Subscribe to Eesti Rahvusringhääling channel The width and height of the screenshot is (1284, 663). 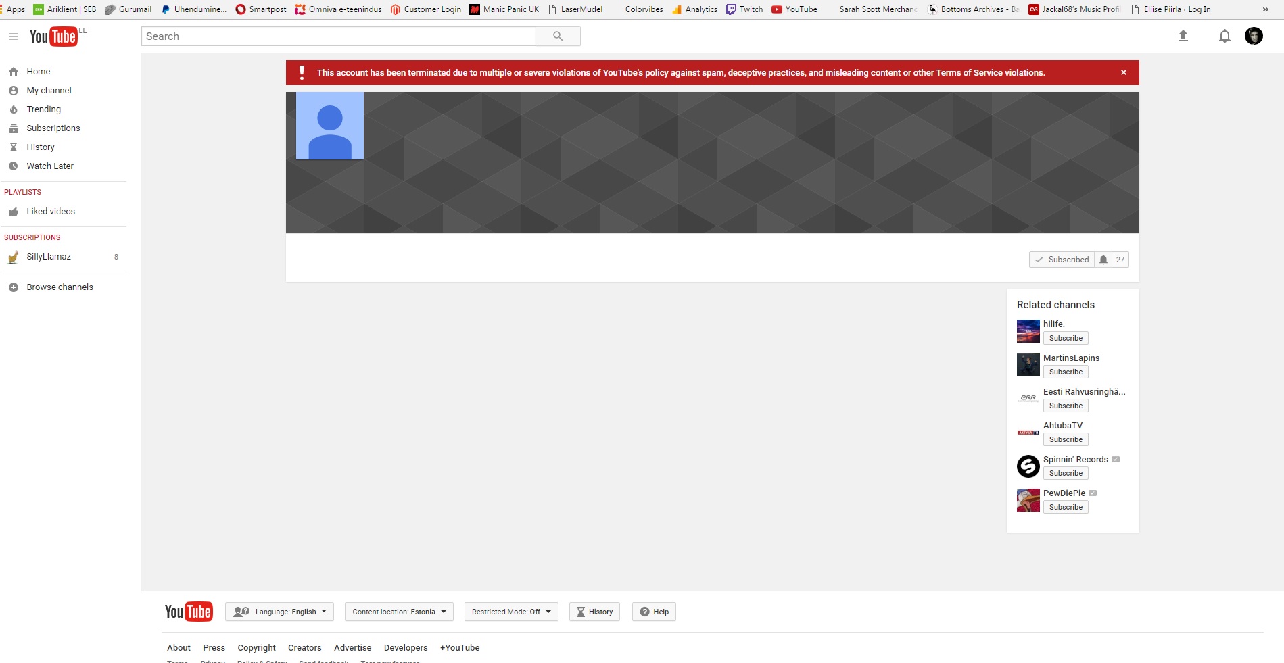pos(1066,406)
